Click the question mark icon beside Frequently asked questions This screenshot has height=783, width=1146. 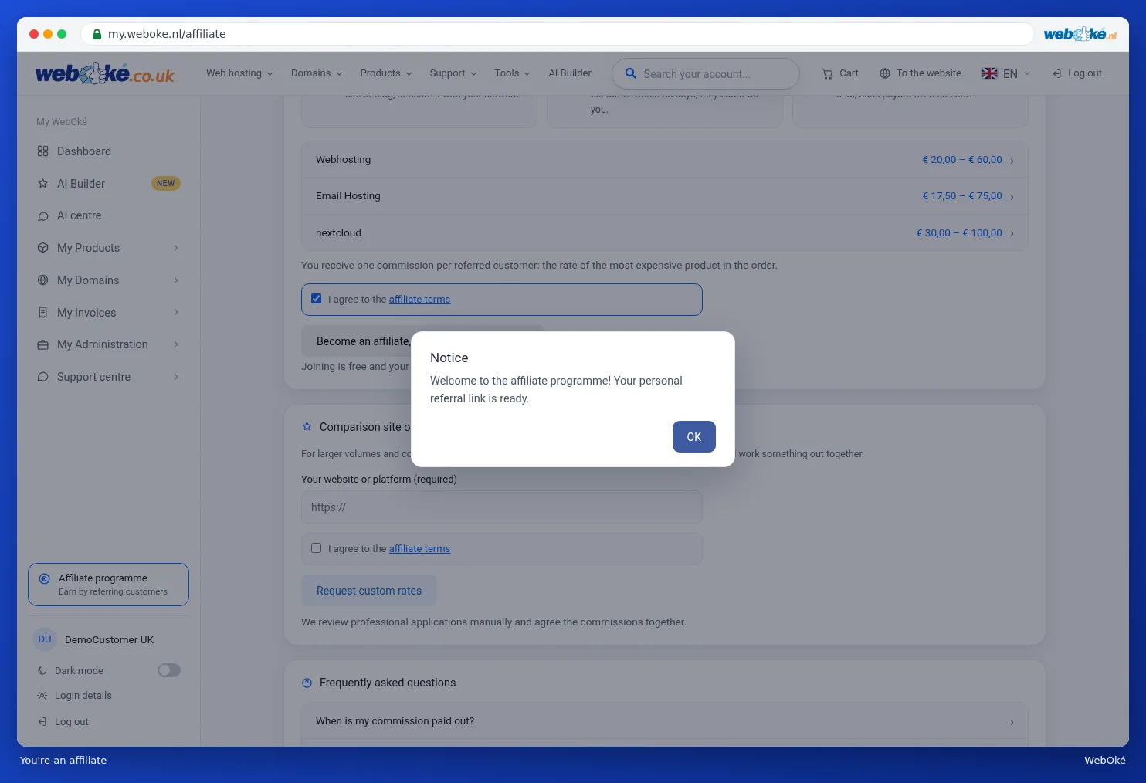click(x=307, y=683)
